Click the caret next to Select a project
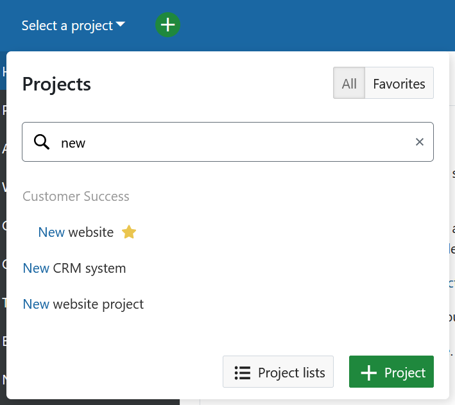The width and height of the screenshot is (455, 405). [121, 26]
